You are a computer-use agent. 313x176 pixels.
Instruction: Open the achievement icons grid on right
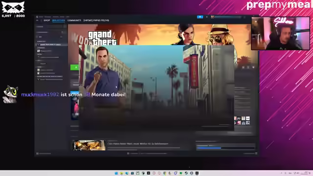pyautogui.click(x=242, y=121)
